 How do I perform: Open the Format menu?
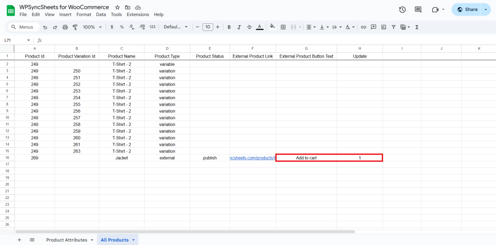point(84,15)
